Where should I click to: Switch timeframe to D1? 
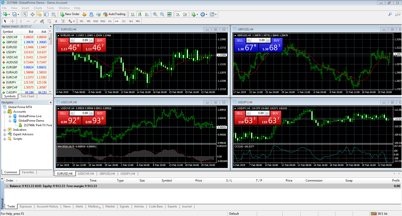(x=124, y=21)
